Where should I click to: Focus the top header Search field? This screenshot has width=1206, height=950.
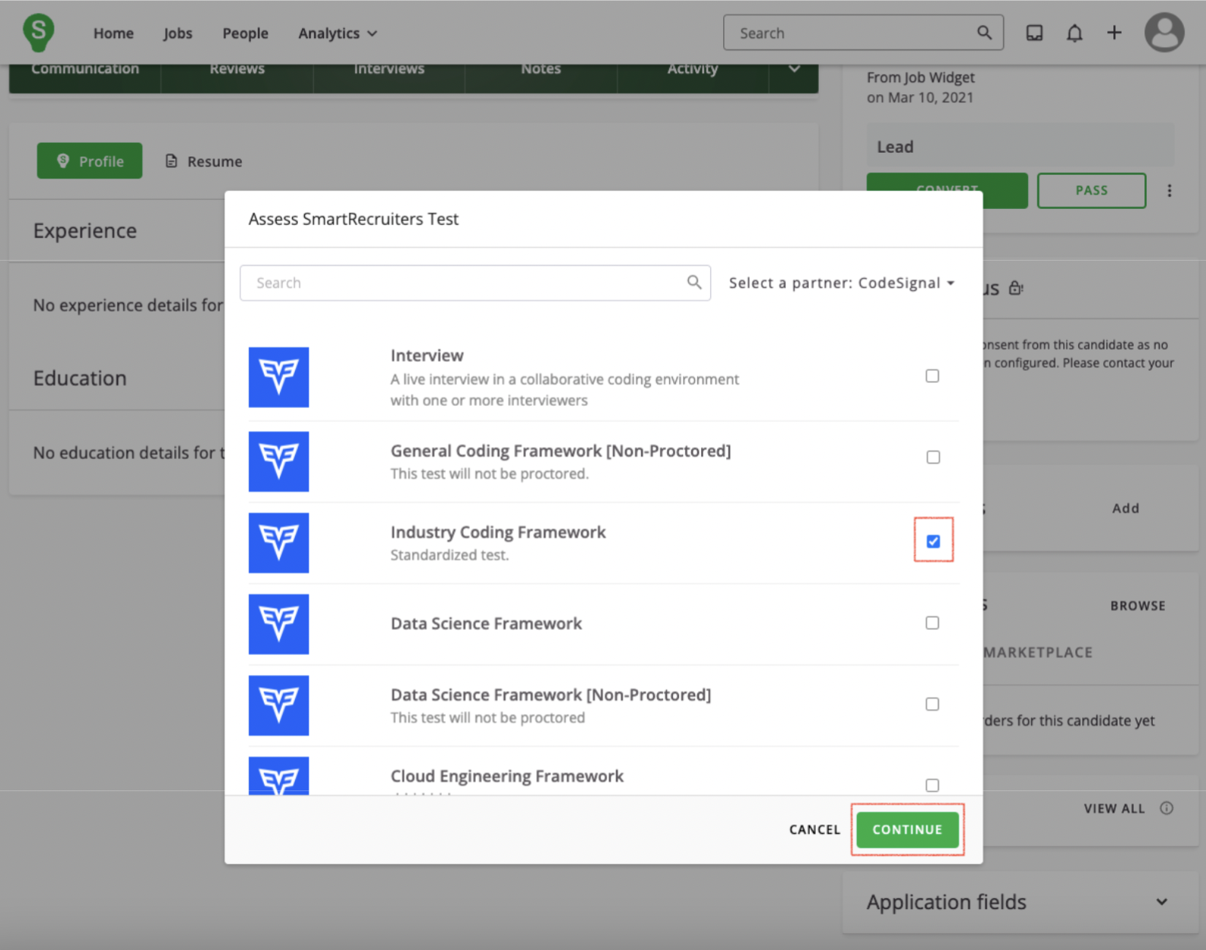[863, 33]
